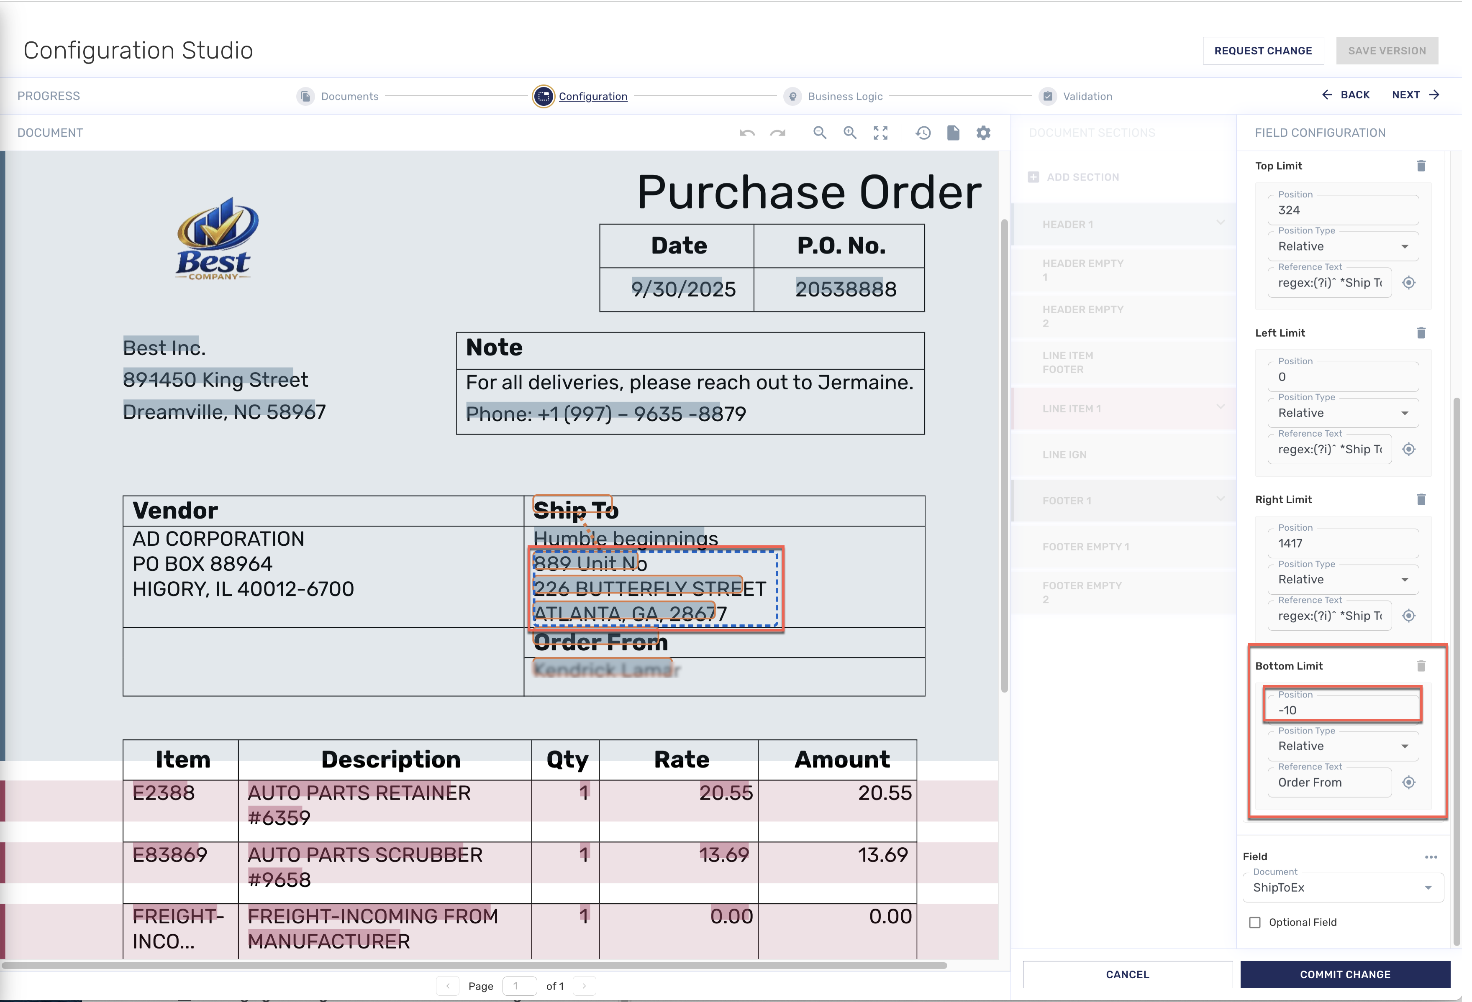1472x1002 pixels.
Task: Delete the Top Limit with trash icon
Action: tap(1421, 166)
